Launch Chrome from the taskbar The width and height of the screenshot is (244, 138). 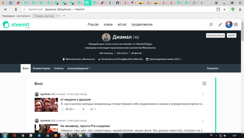coord(23,135)
